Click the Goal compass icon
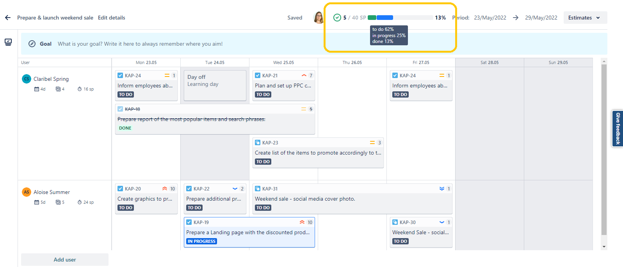The width and height of the screenshot is (623, 267). point(32,44)
